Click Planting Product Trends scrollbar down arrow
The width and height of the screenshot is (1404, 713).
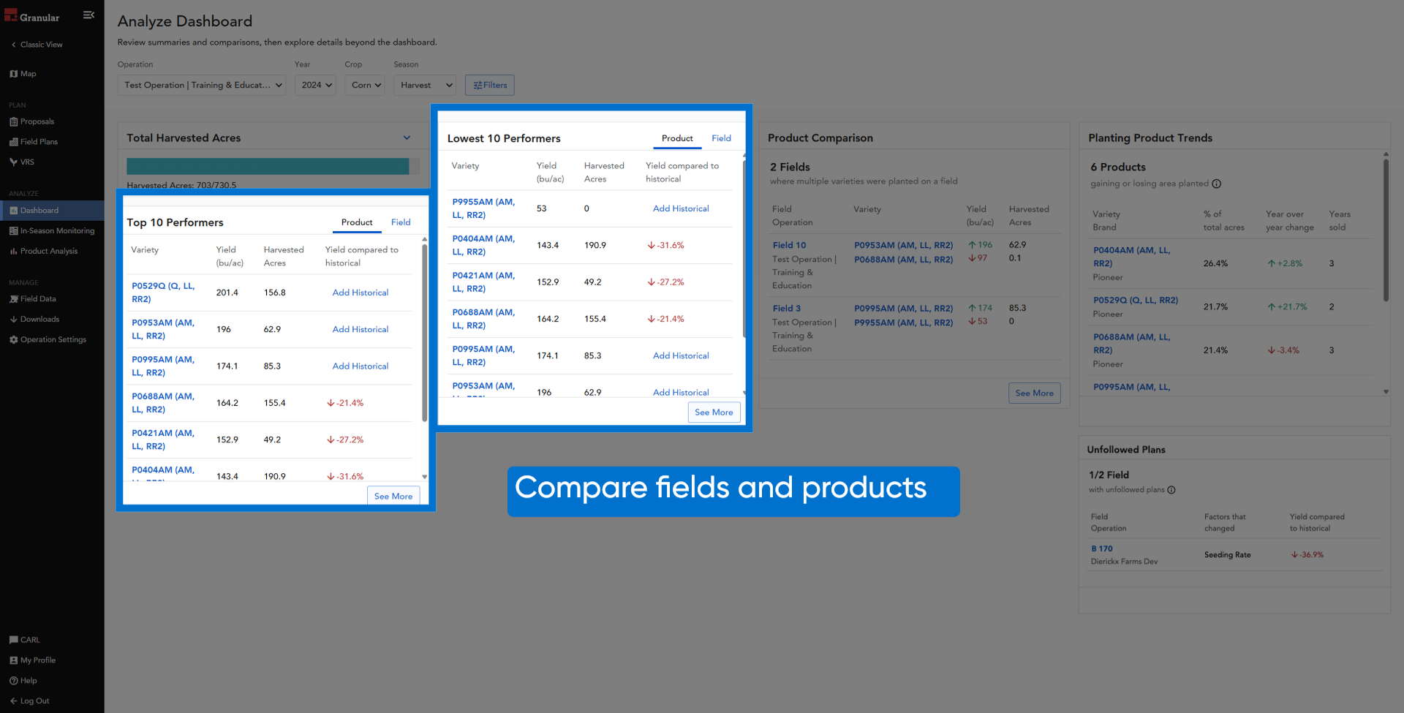[1386, 392]
